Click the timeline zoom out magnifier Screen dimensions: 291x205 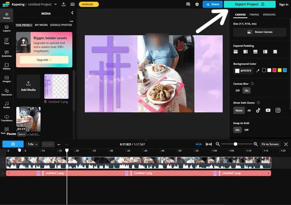(x=218, y=144)
